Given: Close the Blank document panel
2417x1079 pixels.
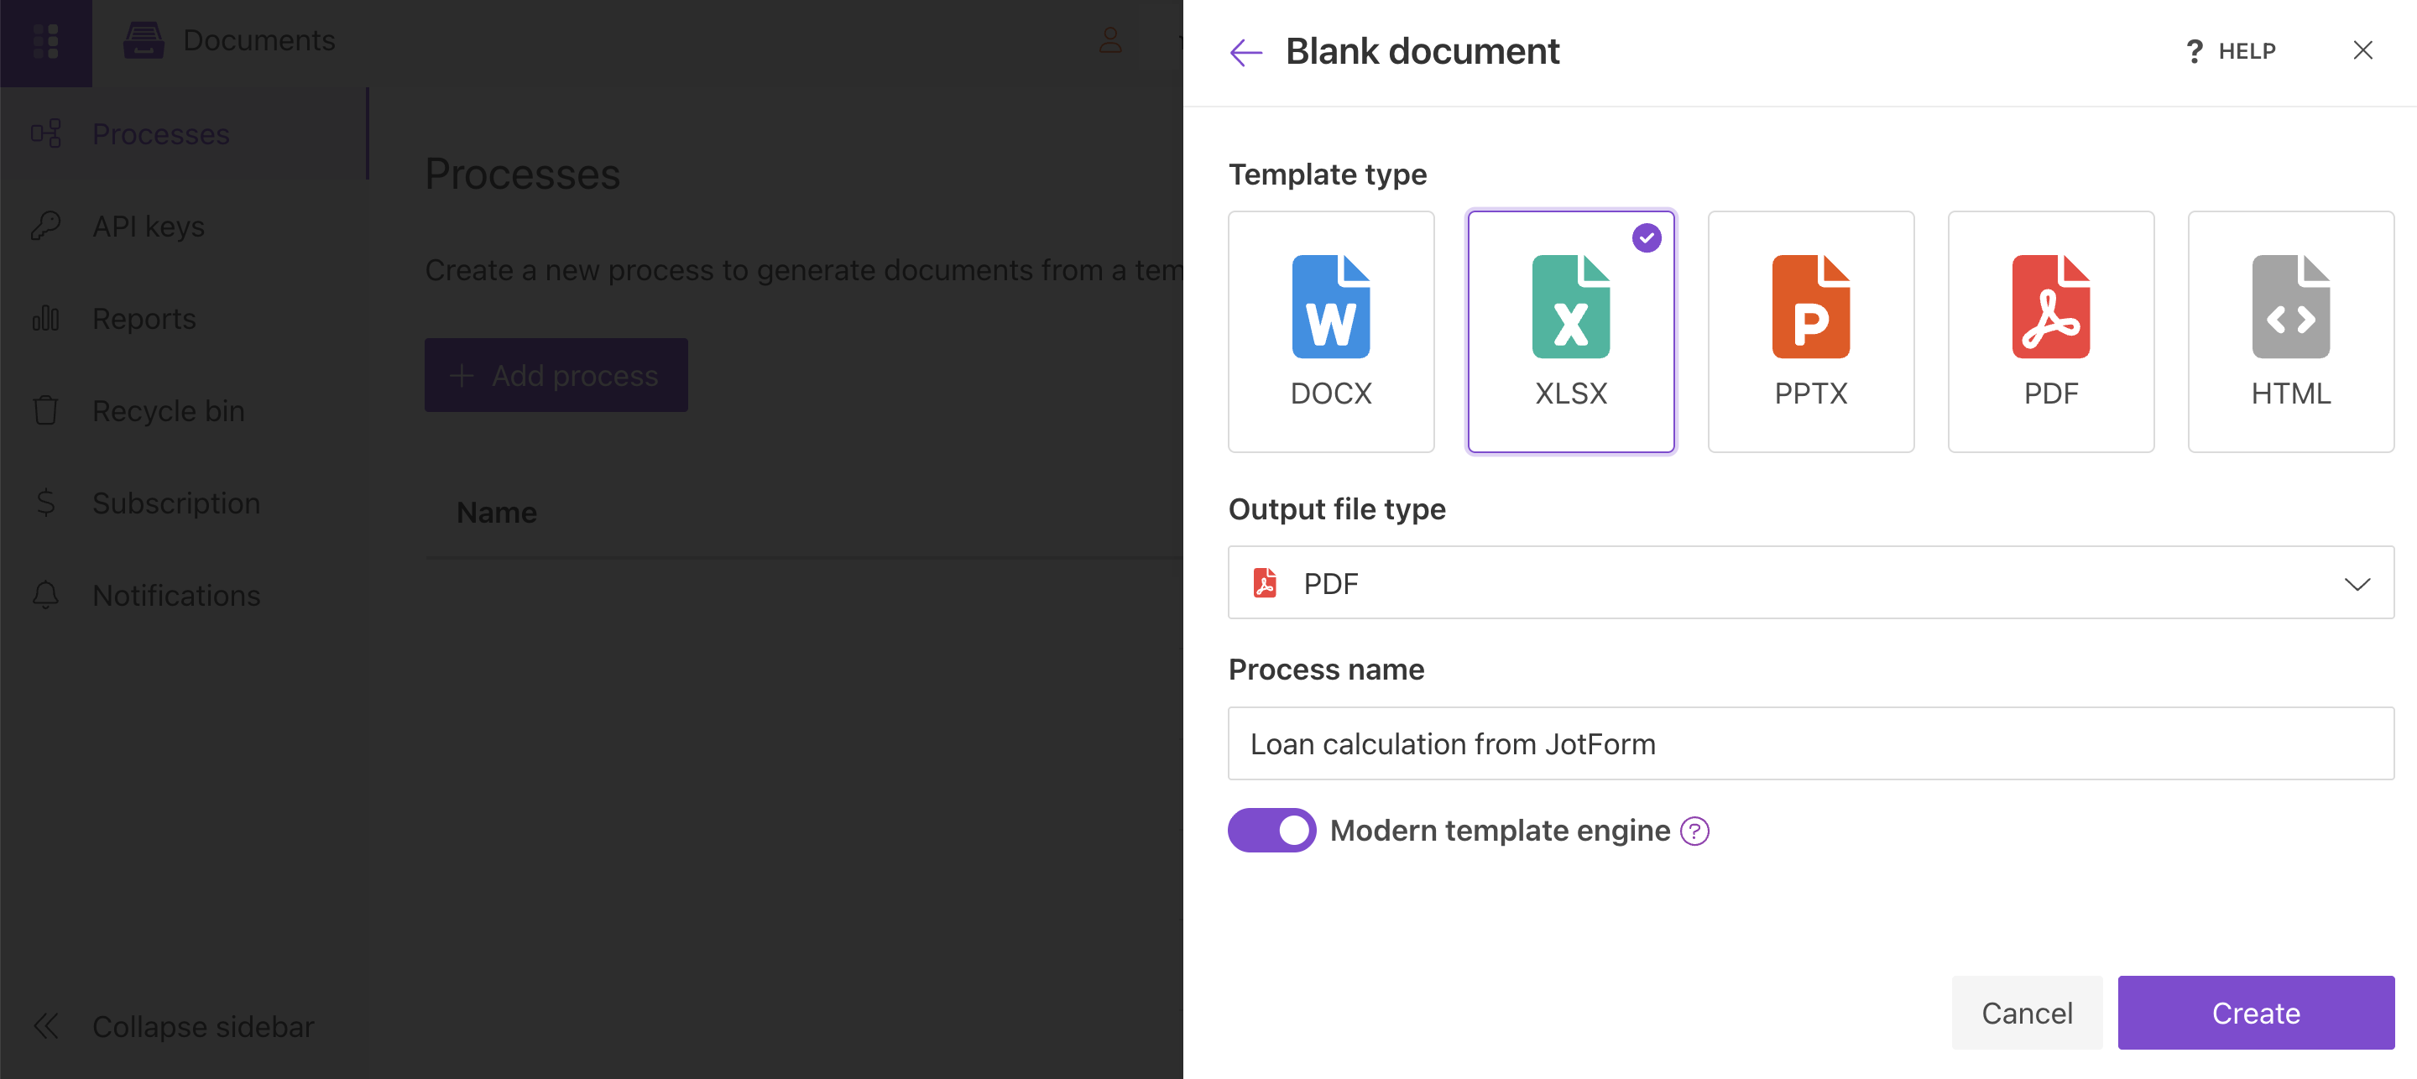Looking at the screenshot, I should (x=2362, y=50).
